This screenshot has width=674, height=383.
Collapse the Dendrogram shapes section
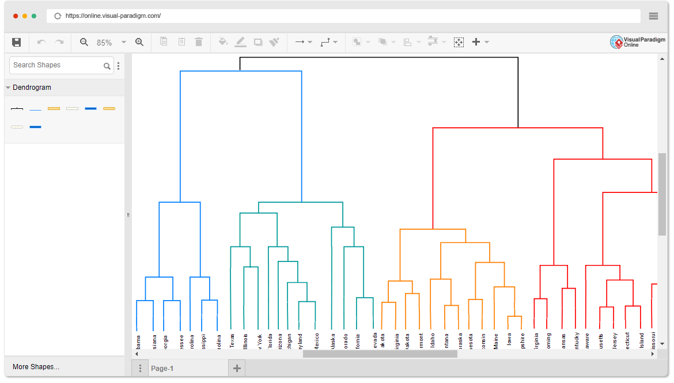click(8, 88)
